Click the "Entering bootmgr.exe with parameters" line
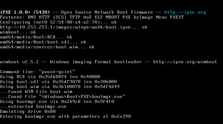Screen dimensions: 223x124 [x=65, y=117]
